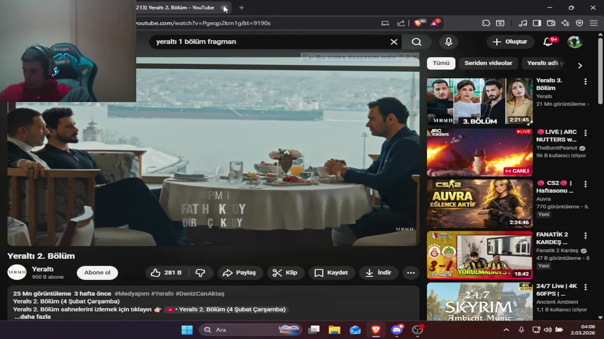Screen dimensions: 604x339
Task: Open YouTube notifications bell
Action: click(548, 42)
